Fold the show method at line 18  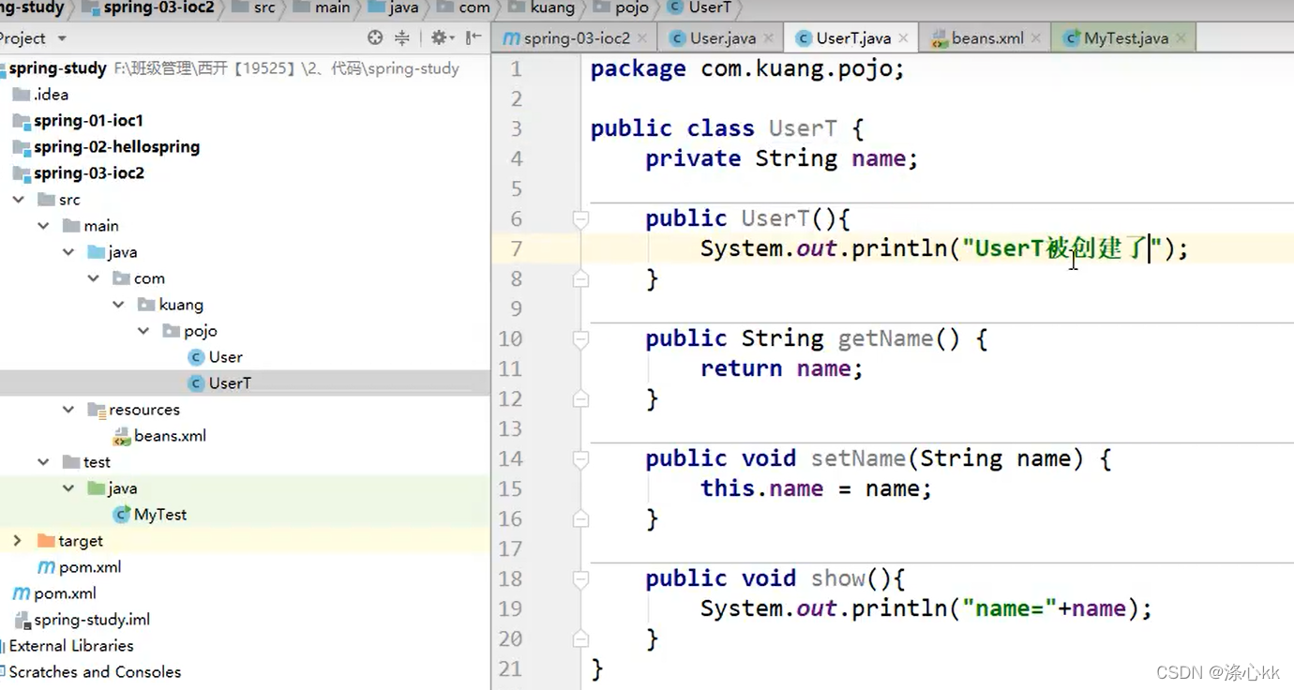(580, 579)
